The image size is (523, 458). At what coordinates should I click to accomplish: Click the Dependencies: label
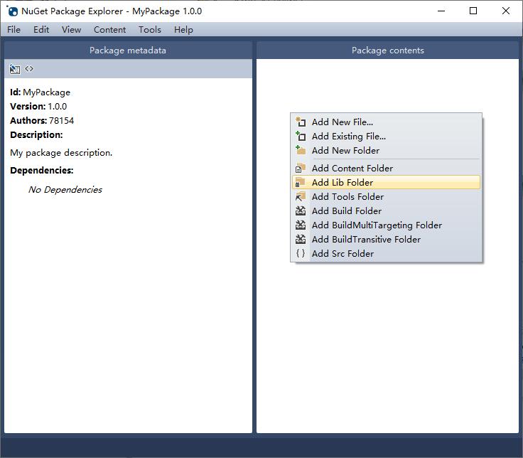(x=42, y=171)
